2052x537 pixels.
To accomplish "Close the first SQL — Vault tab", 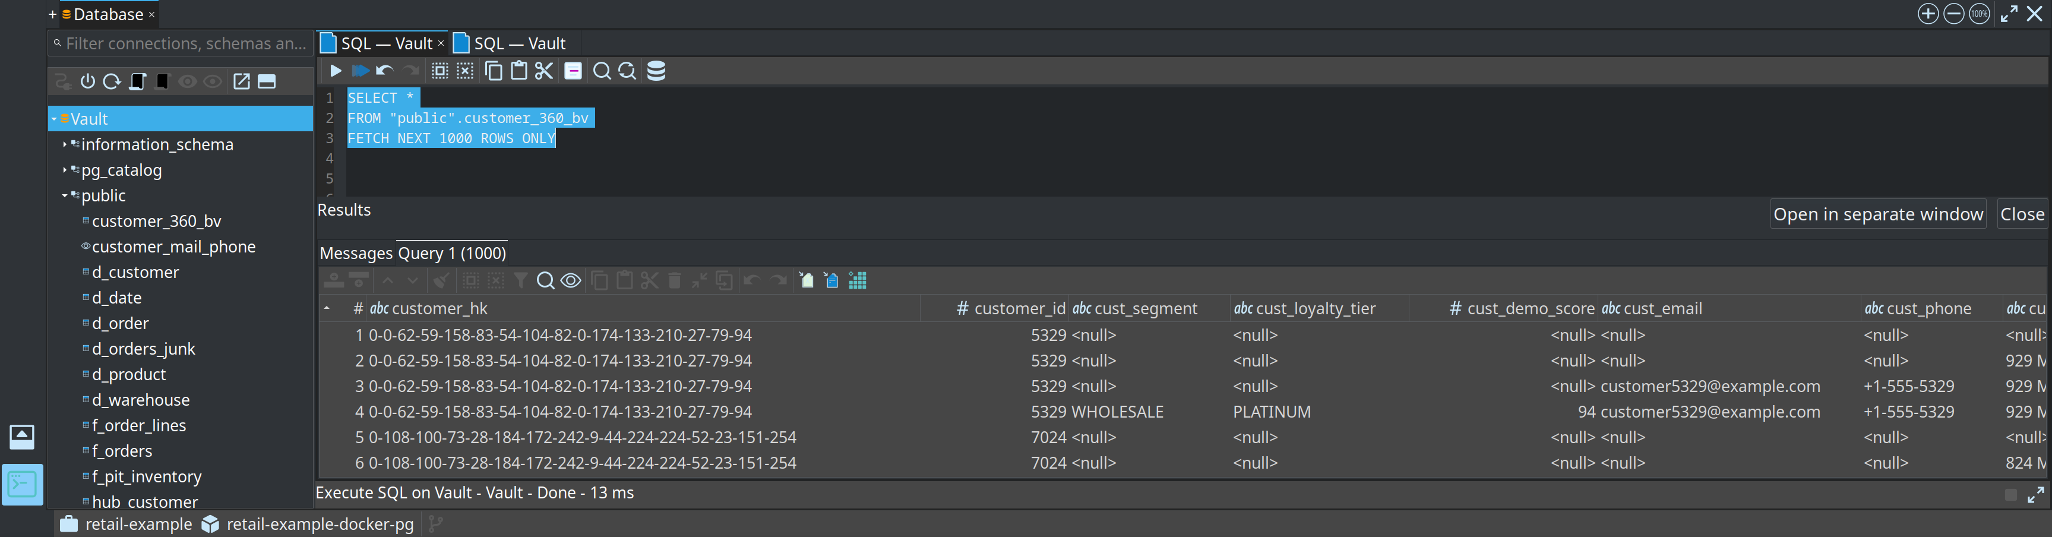I will (x=441, y=43).
